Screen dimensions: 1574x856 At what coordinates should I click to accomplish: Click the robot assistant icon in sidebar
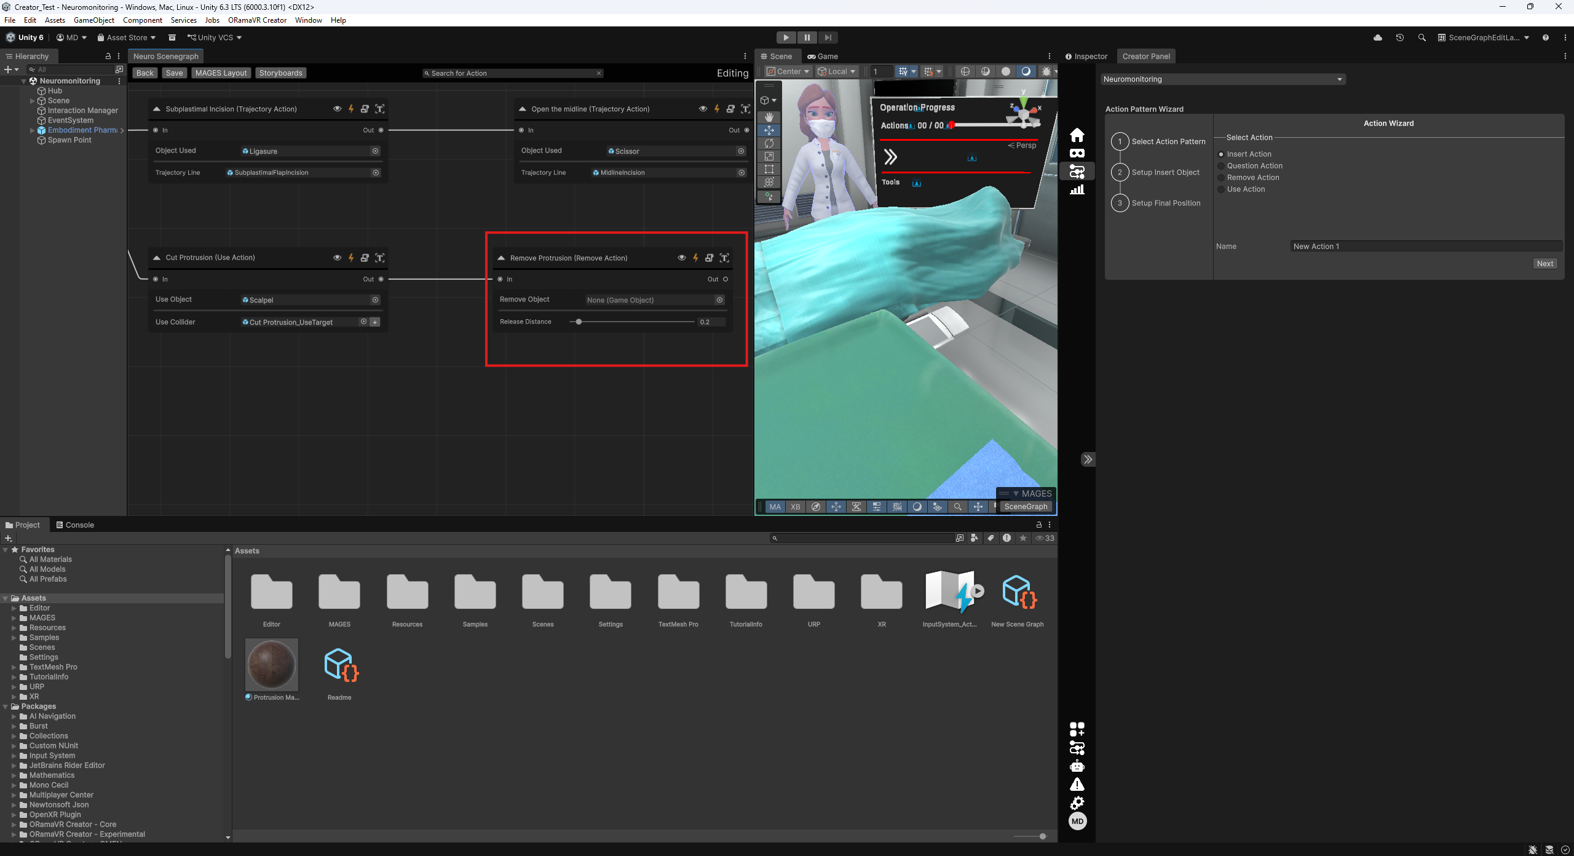coord(1077,766)
